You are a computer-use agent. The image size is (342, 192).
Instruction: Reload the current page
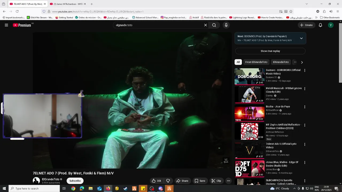click(17, 11)
